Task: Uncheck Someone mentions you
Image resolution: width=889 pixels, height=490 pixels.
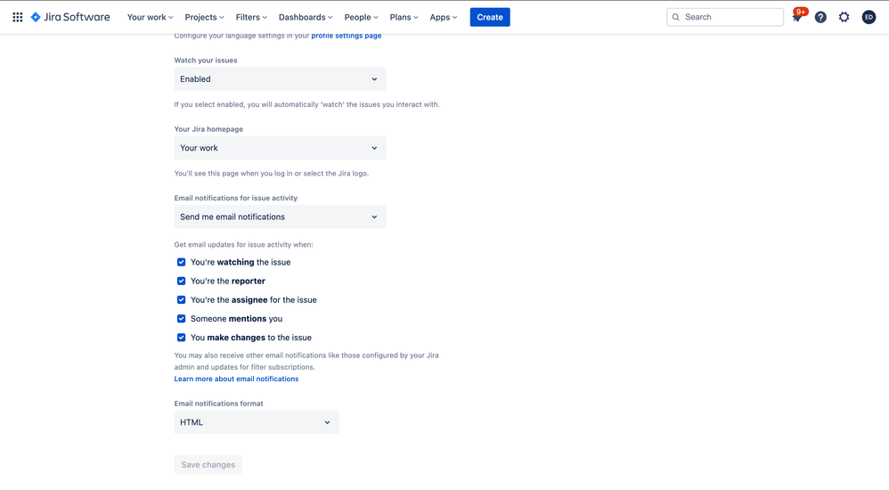Action: pyautogui.click(x=181, y=319)
